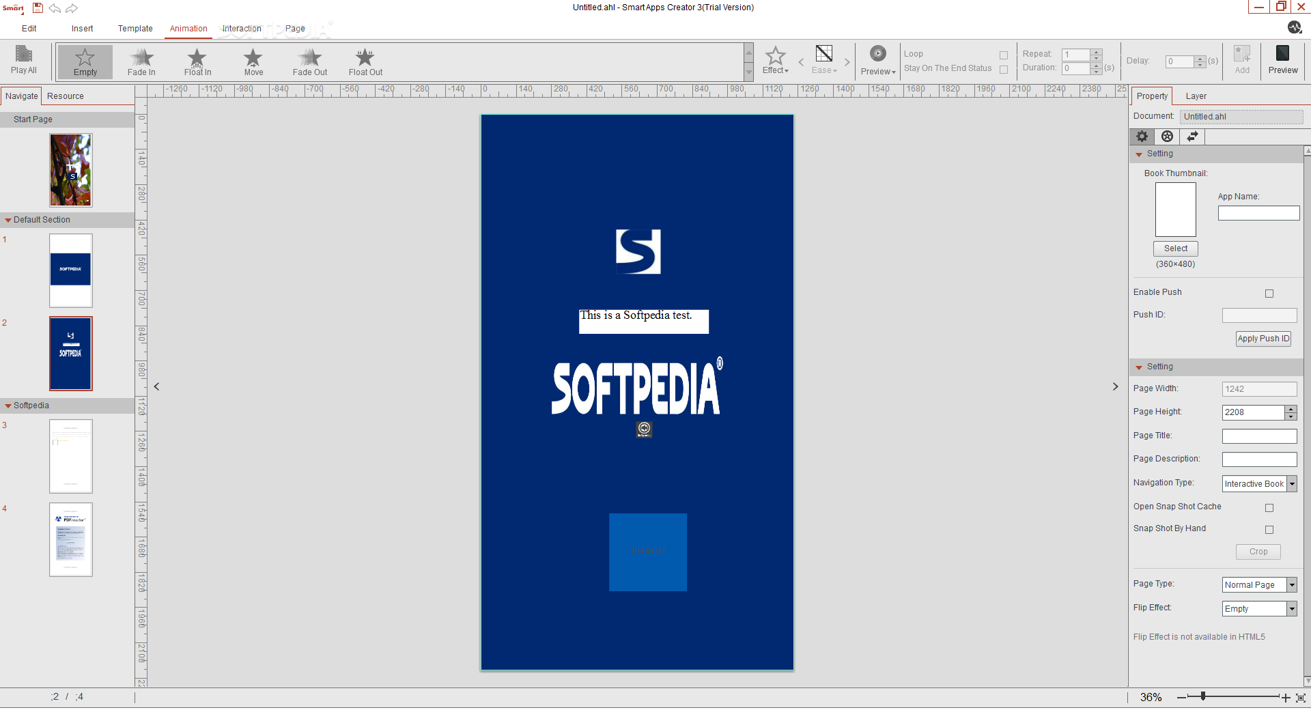This screenshot has width=1311, height=710.
Task: Open the Interaction menu
Action: (242, 29)
